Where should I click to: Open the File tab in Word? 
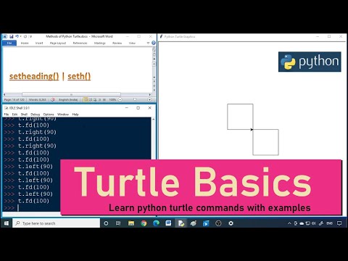click(x=9, y=43)
